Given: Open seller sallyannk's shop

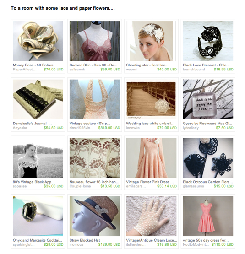Looking at the screenshot, I should pos(77,70).
